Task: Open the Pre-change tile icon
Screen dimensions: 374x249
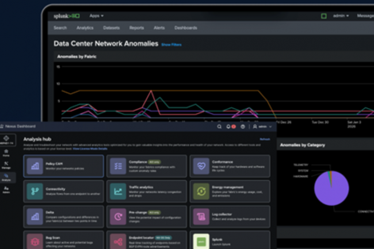Action: coord(118,216)
